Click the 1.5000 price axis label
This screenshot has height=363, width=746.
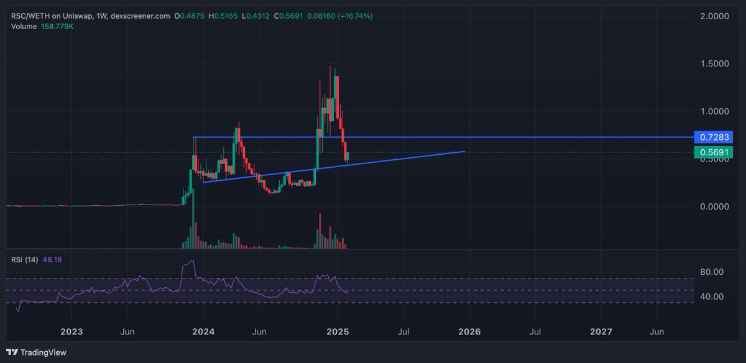pos(715,64)
